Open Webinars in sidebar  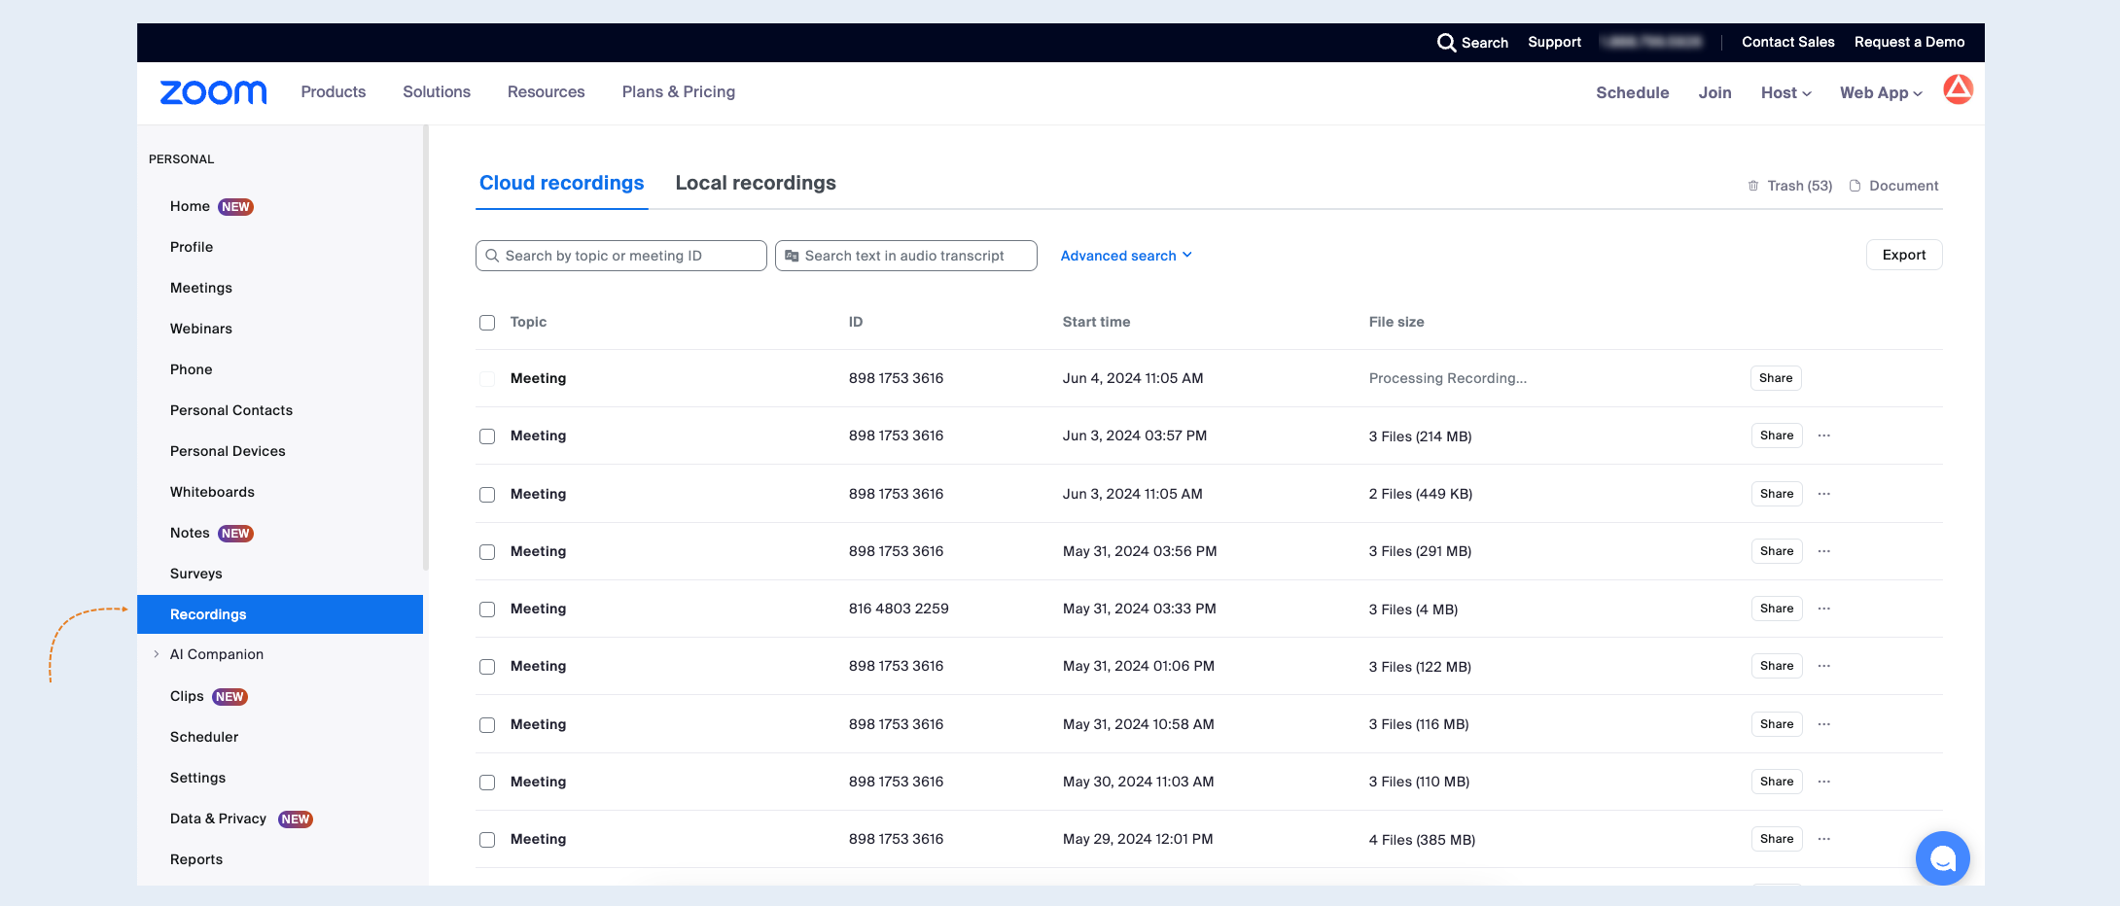pyautogui.click(x=201, y=329)
